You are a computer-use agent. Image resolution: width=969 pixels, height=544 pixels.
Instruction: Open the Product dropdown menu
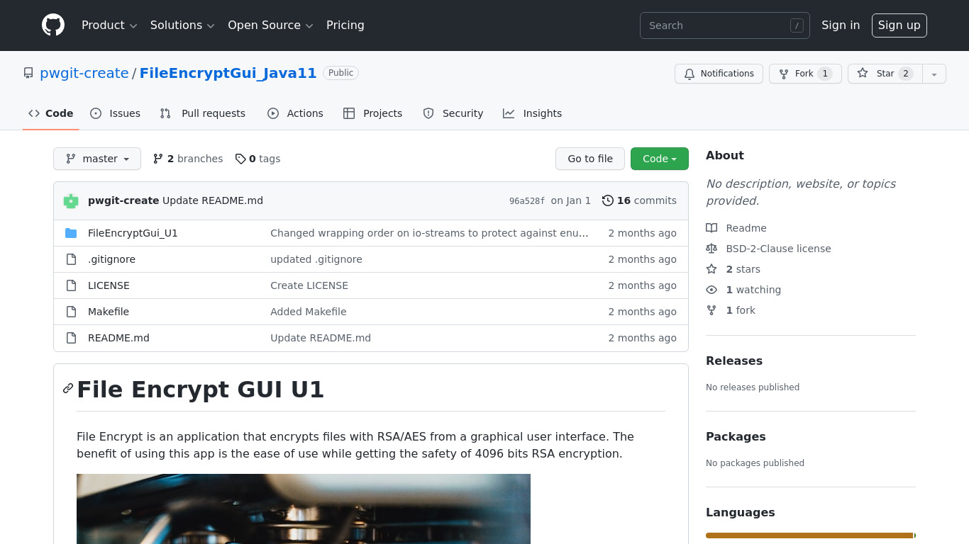click(109, 25)
